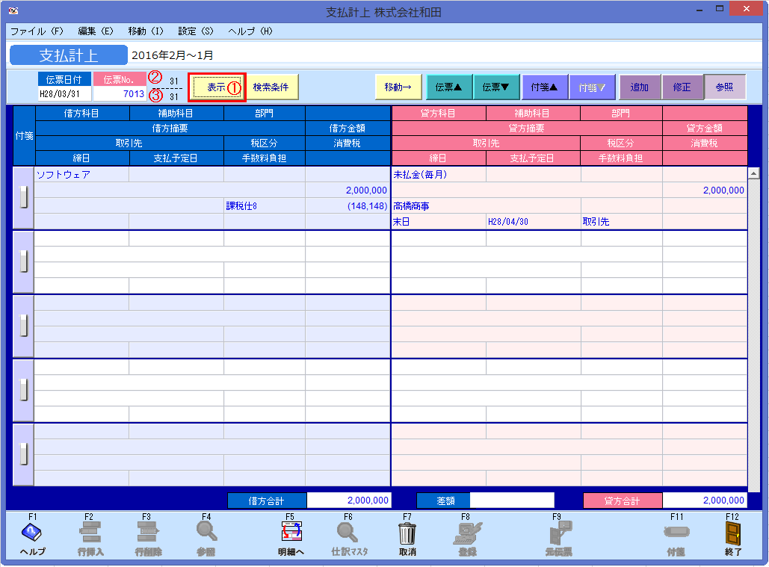Click the 表示 display button

pyautogui.click(x=217, y=87)
